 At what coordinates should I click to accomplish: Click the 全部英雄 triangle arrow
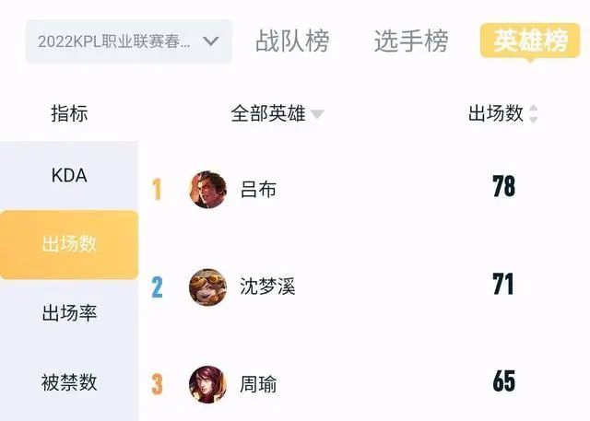pos(317,114)
